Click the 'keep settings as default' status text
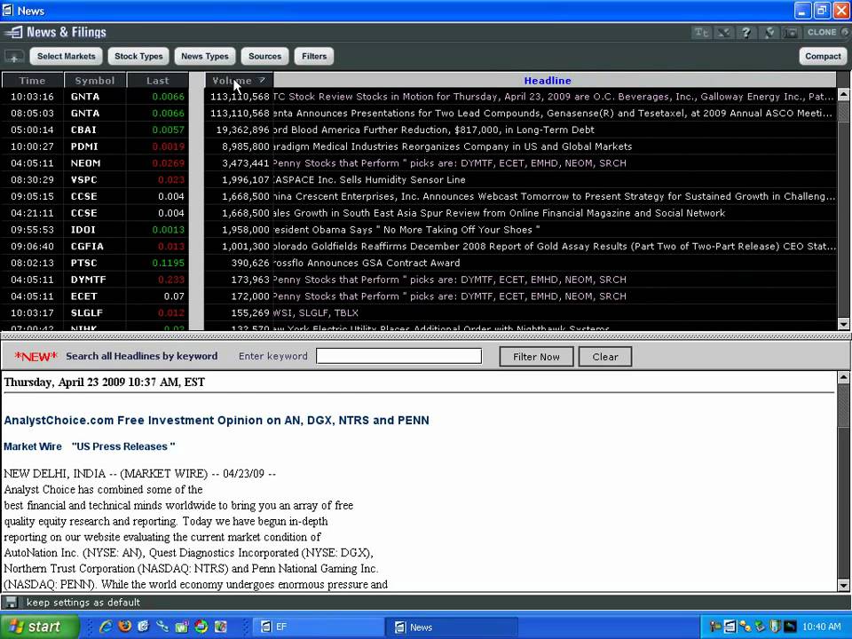 tap(83, 602)
